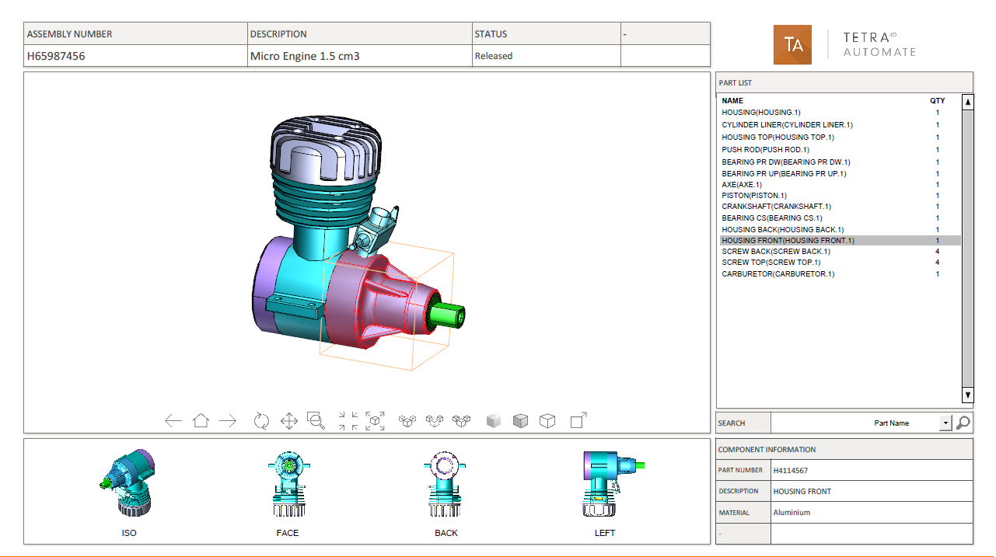Click part number value H4114567
Viewport: 996px width, 557px height.
tap(790, 471)
